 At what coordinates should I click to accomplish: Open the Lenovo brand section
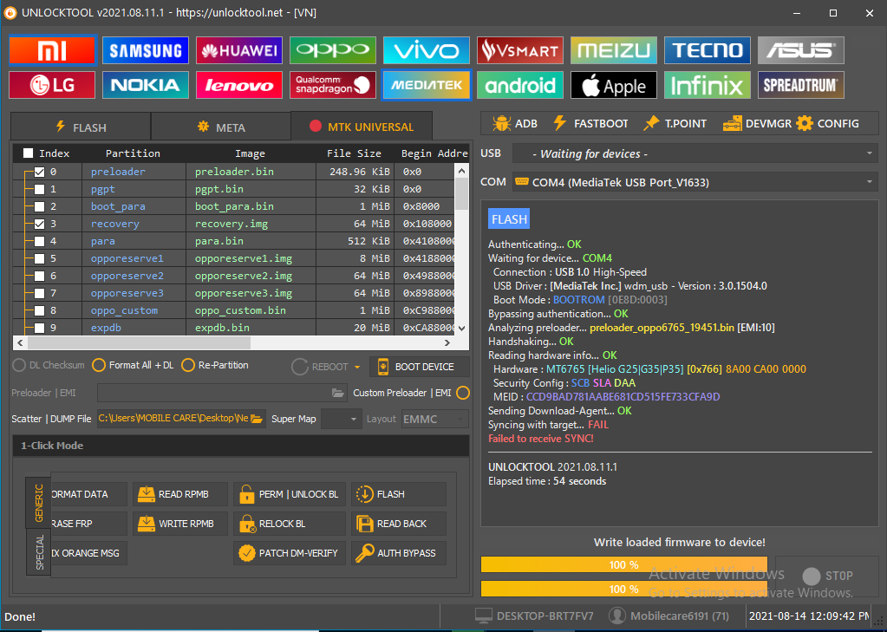[x=239, y=85]
